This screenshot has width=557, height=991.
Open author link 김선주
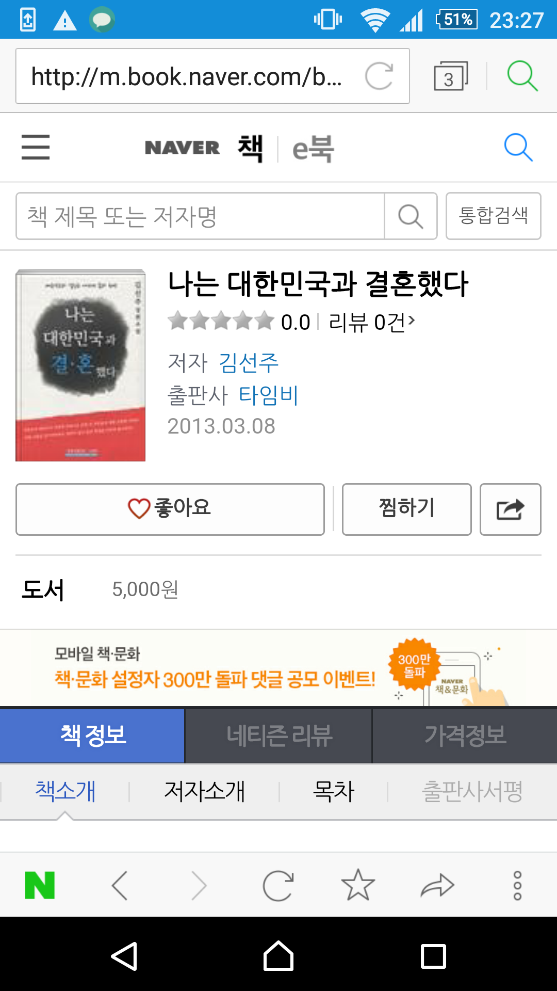[249, 362]
